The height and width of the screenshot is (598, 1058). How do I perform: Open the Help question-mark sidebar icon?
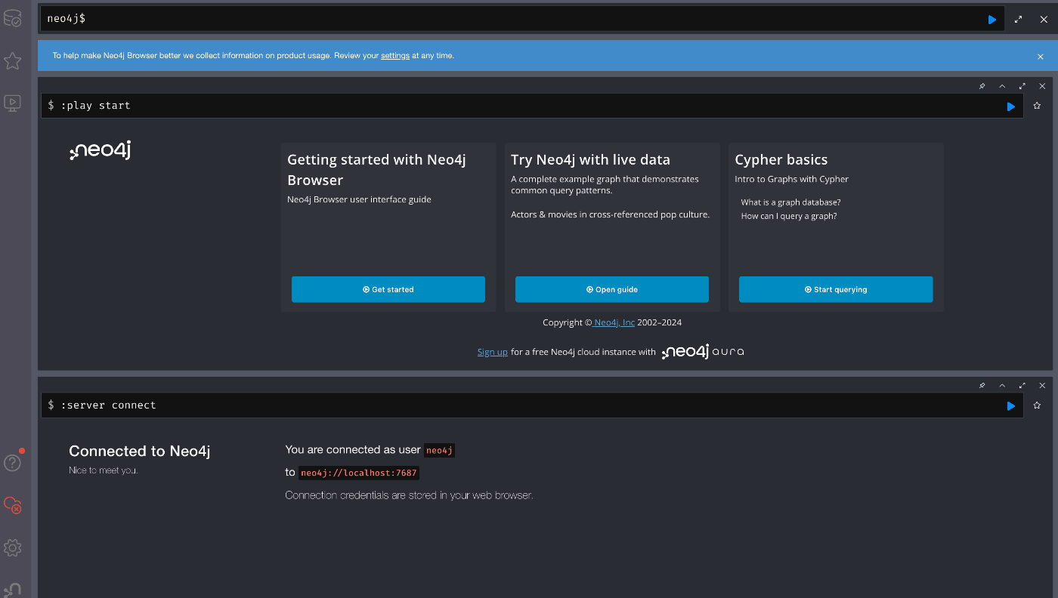pos(12,463)
